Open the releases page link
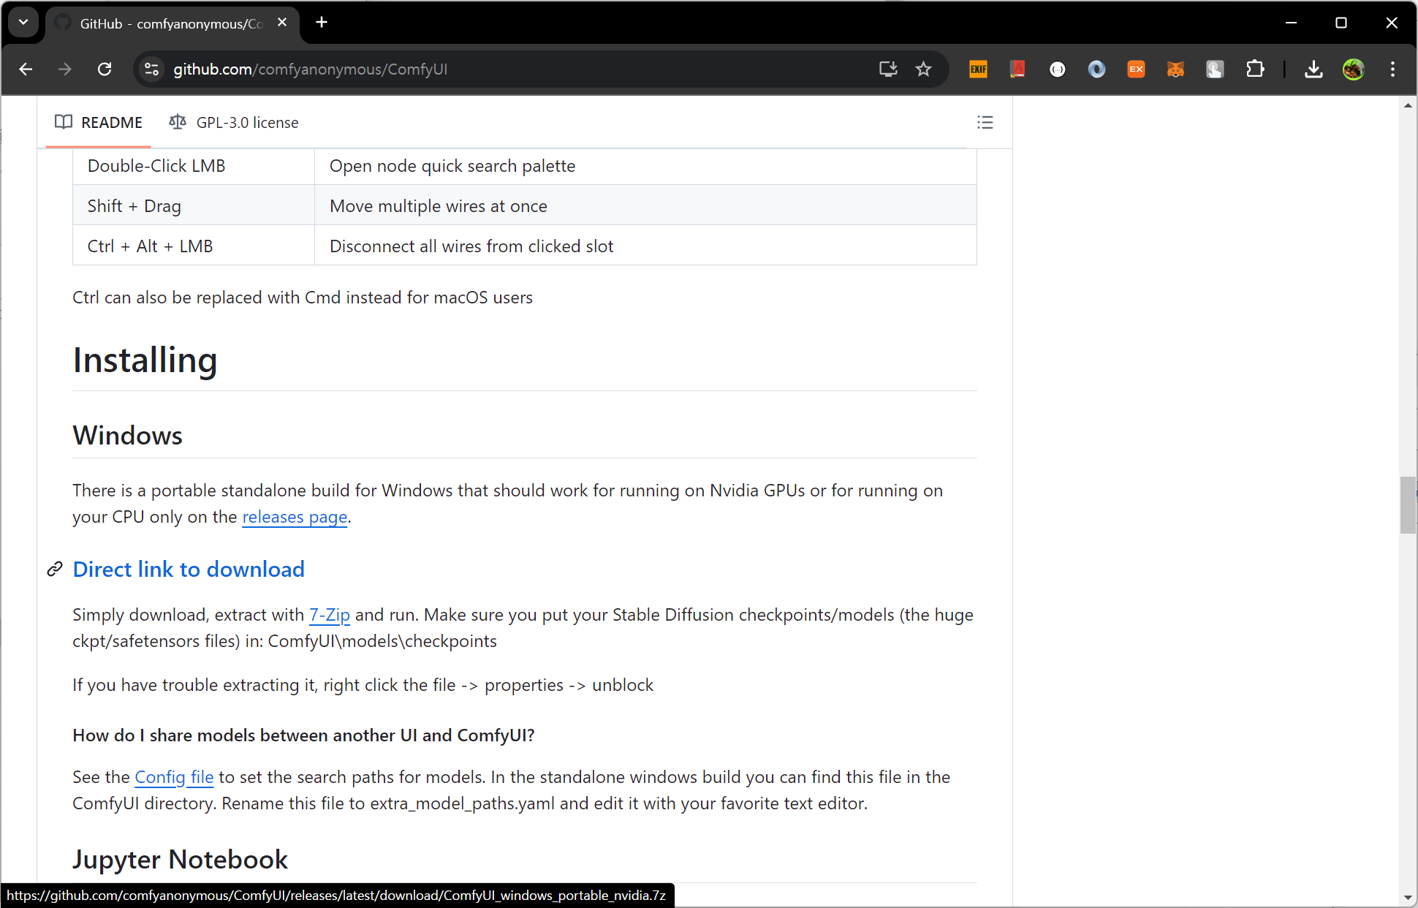The width and height of the screenshot is (1418, 908). tap(295, 517)
